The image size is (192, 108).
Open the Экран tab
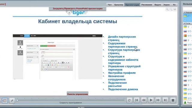[166, 5]
